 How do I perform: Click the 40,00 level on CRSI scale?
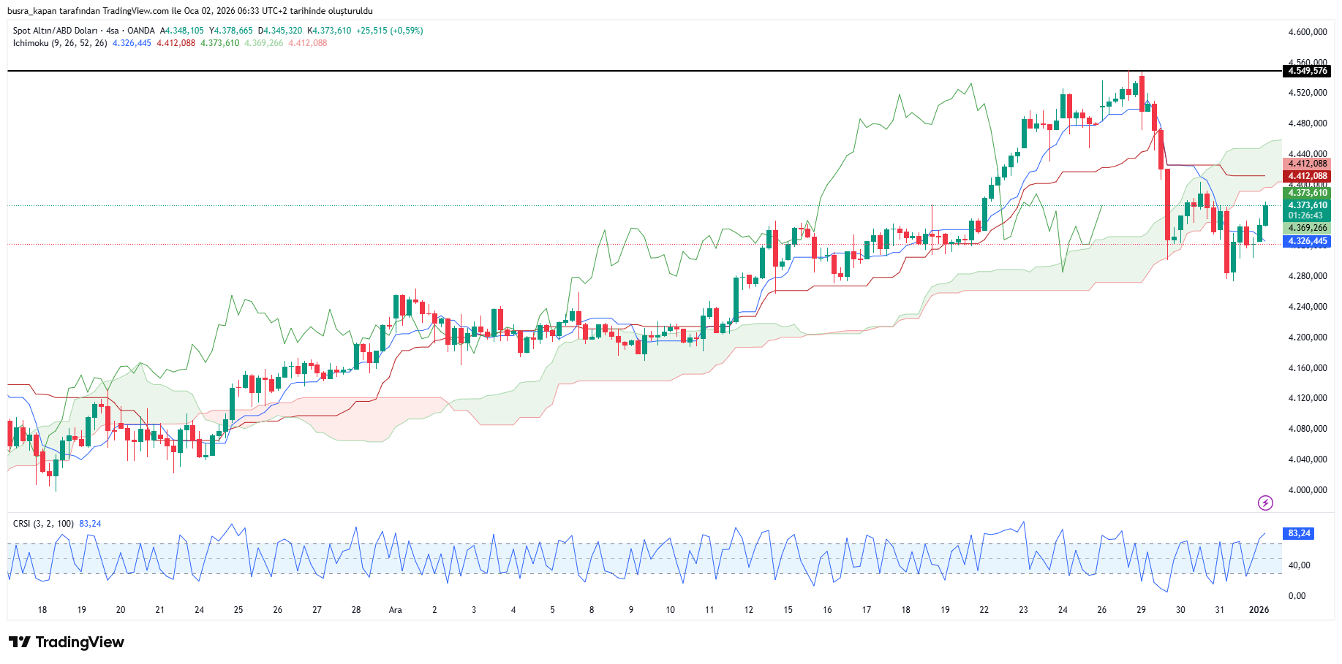[x=1299, y=565]
